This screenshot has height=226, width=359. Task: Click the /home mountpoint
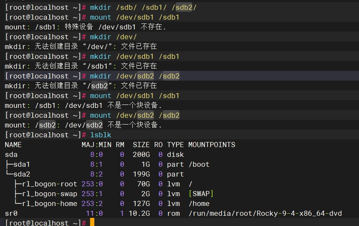click(x=199, y=204)
